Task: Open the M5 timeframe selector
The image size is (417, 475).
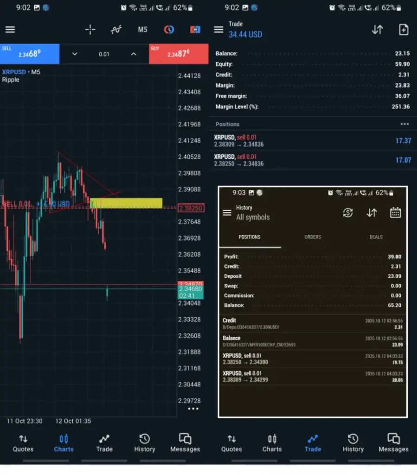Action: click(x=142, y=30)
